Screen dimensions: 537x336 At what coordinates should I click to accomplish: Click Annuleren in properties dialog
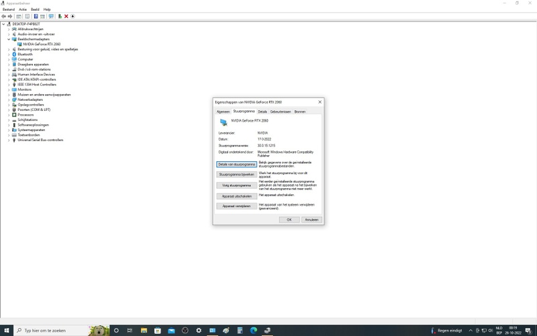pyautogui.click(x=311, y=220)
